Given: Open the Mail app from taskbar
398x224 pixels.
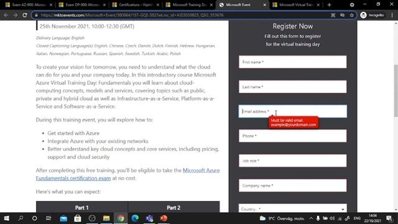Looking at the screenshot, I should (x=63, y=218).
